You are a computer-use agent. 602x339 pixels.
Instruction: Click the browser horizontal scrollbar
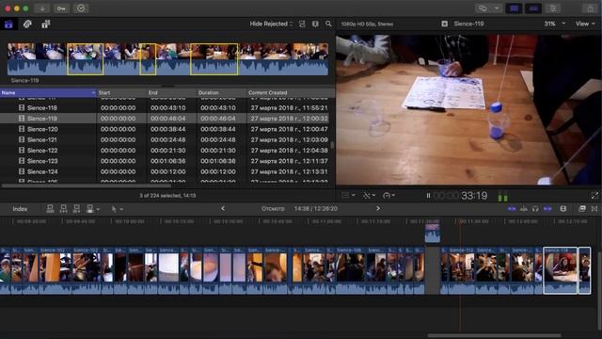[x=87, y=186]
